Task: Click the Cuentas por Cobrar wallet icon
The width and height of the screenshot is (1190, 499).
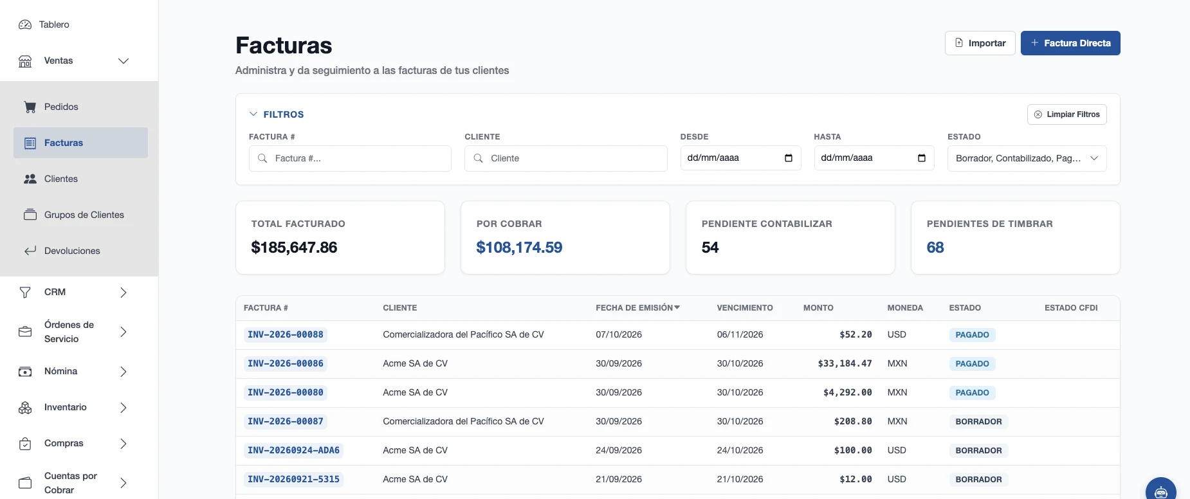Action: click(25, 483)
